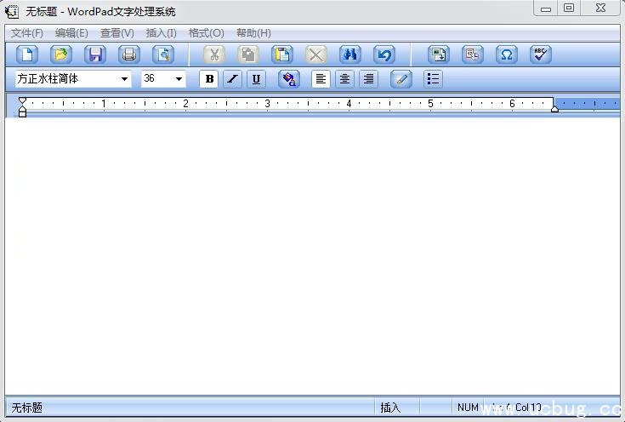Image resolution: width=625 pixels, height=422 pixels.
Task: Click the left indent marker on ruler
Action: coord(22,111)
